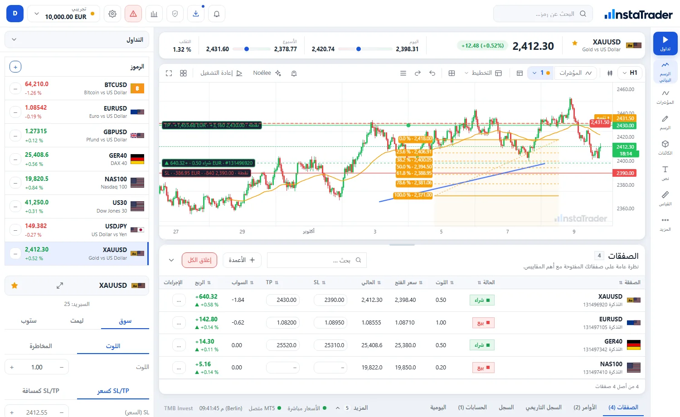
Task: Select the Limit order type tab
Action: click(77, 321)
